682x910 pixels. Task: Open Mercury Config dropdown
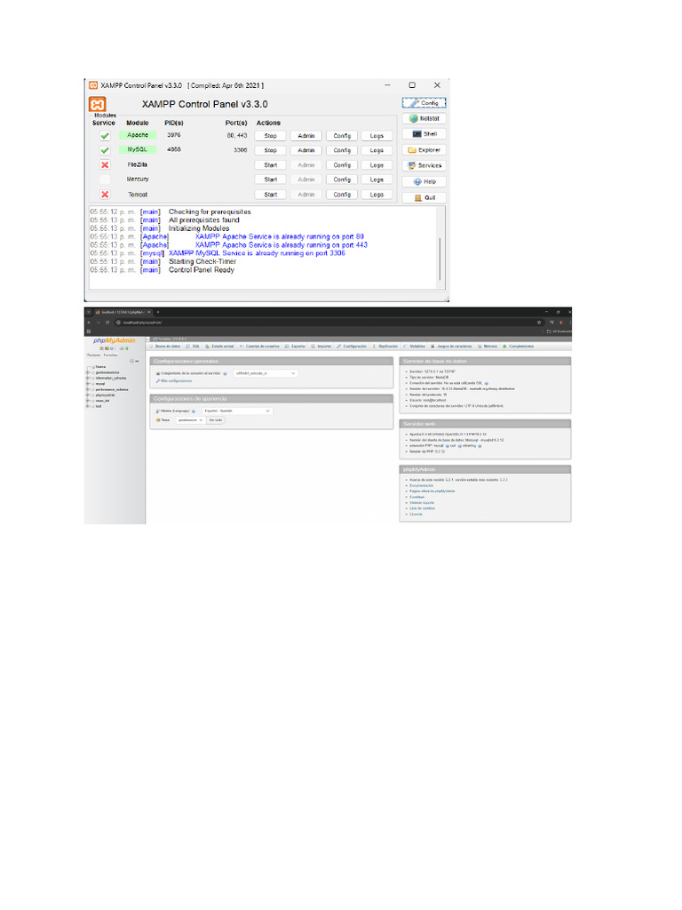pos(342,180)
